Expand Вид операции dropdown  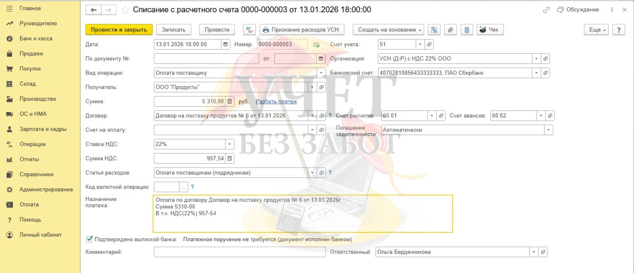click(321, 73)
